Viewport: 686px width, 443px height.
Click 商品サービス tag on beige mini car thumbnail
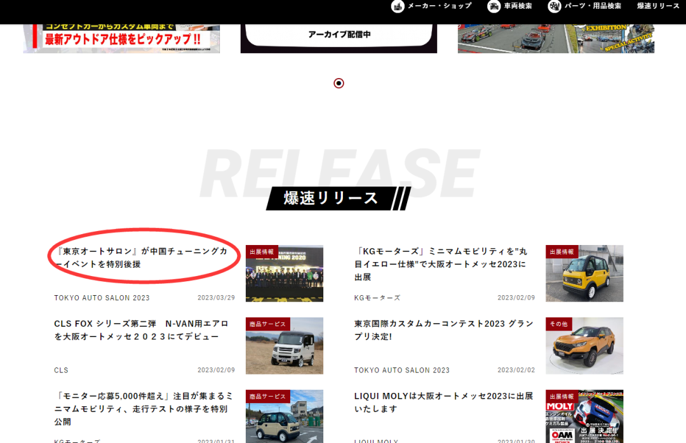267,396
